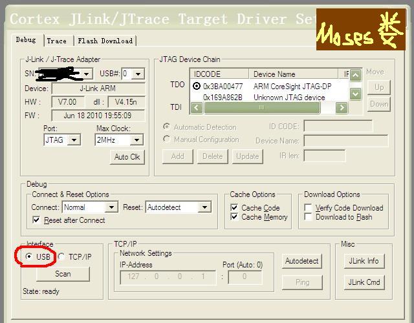Click left arrow of JTAG chain horizontal scrollbar
The height and width of the screenshot is (323, 414).
(197, 108)
